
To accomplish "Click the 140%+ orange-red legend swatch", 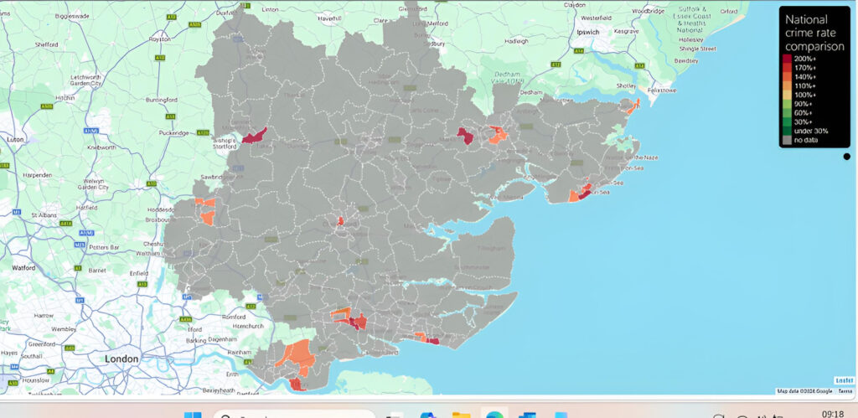I will [x=788, y=76].
